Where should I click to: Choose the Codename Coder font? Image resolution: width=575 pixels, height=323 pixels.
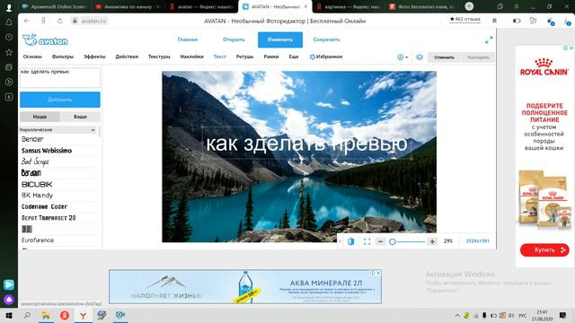(44, 206)
